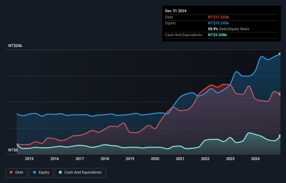The height and width of the screenshot is (183, 286).
Task: Click the 2015 x-axis label
Action: pos(29,159)
